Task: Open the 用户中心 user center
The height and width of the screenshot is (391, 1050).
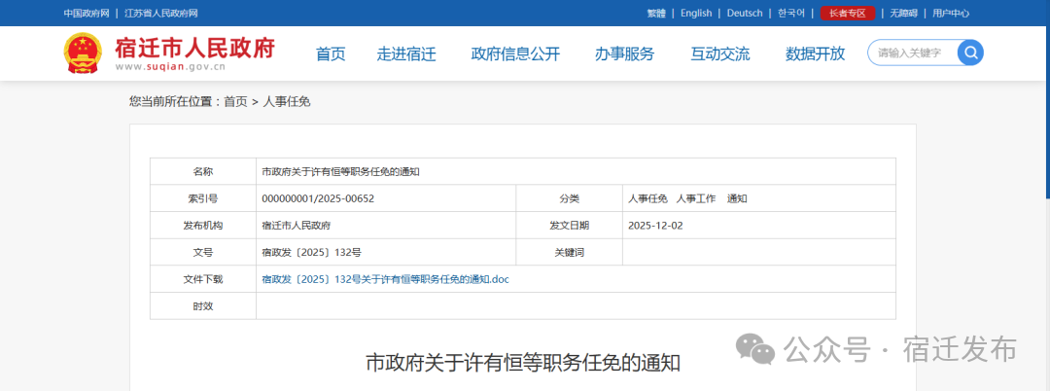Action: coord(951,13)
